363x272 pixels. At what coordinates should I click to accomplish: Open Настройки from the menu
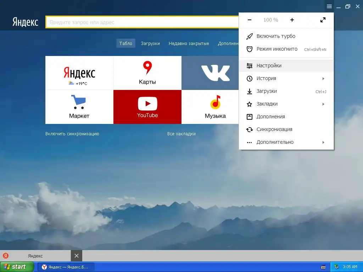[x=286, y=66]
